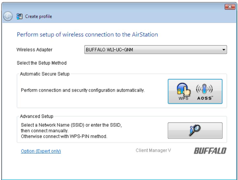This screenshot has height=180, width=238.
Task: Open Advanced Setup with magnifier button
Action: [195, 131]
